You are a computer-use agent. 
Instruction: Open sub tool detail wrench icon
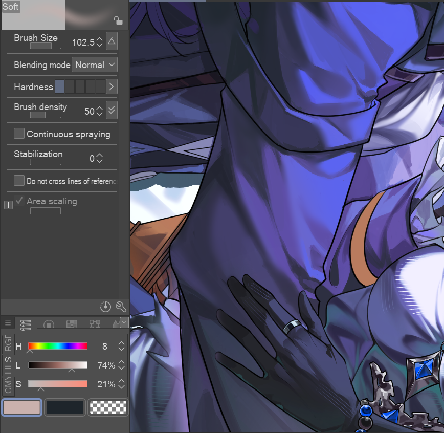click(121, 307)
